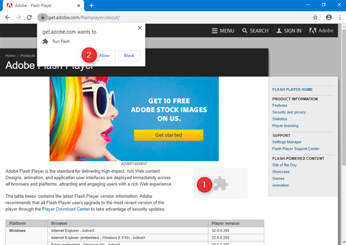
Task: Click the 32.0.0.293 version cell
Action: tap(236, 231)
